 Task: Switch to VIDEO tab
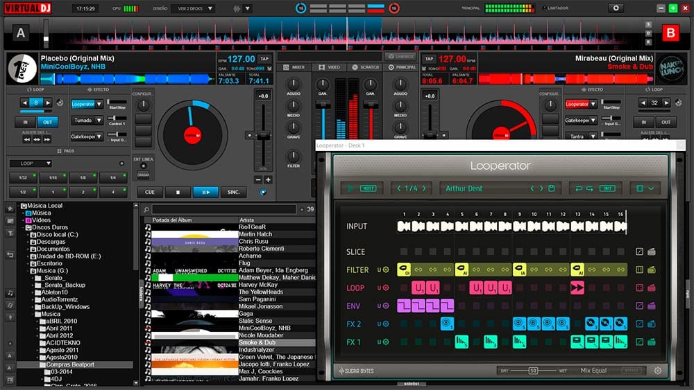[329, 67]
